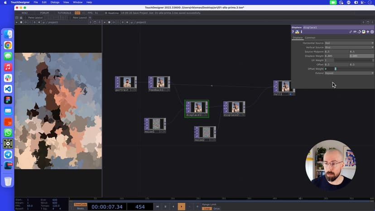Open the TUTORIALS link
The width and height of the screenshot is (375, 211).
(64, 13)
